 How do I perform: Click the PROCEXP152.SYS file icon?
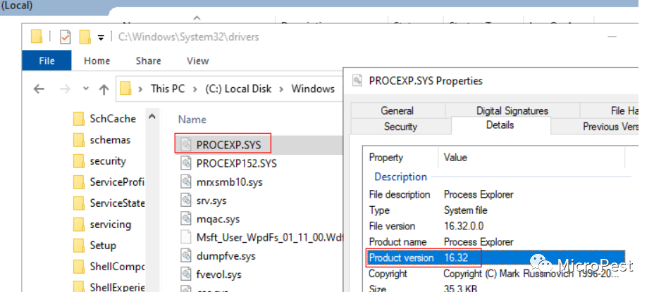(x=185, y=163)
